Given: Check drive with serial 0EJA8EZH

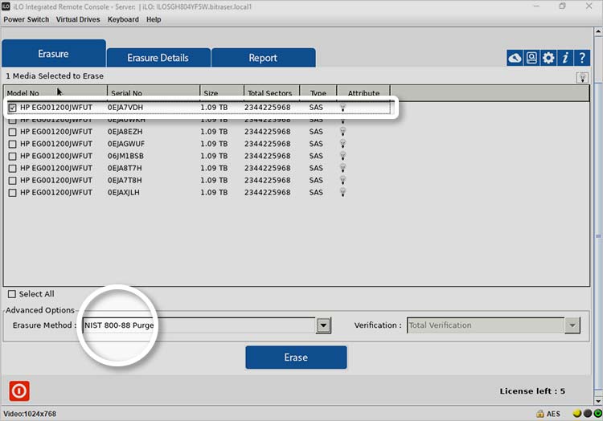Looking at the screenshot, I should (x=12, y=132).
